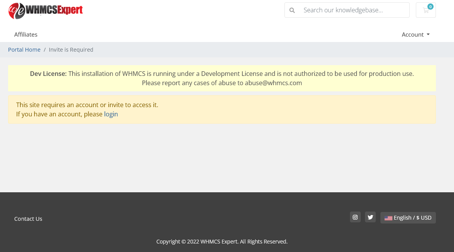Click the 'Invite is Required' breadcrumb text

[71, 50]
